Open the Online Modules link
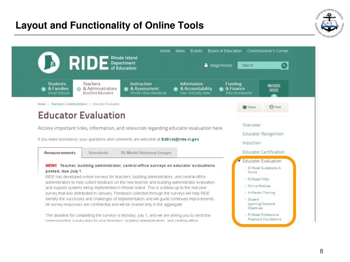The width and height of the screenshot is (350, 262). coord(259,186)
